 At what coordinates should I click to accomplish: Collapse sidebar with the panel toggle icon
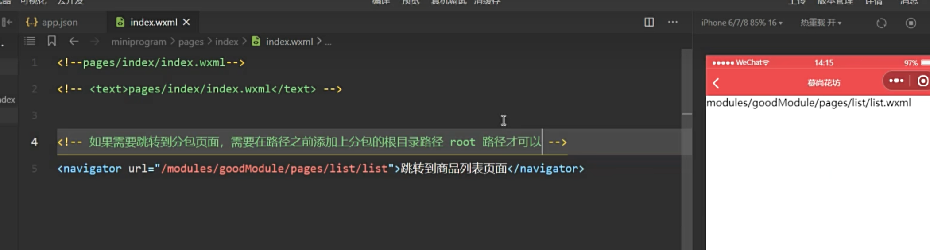[x=7, y=22]
